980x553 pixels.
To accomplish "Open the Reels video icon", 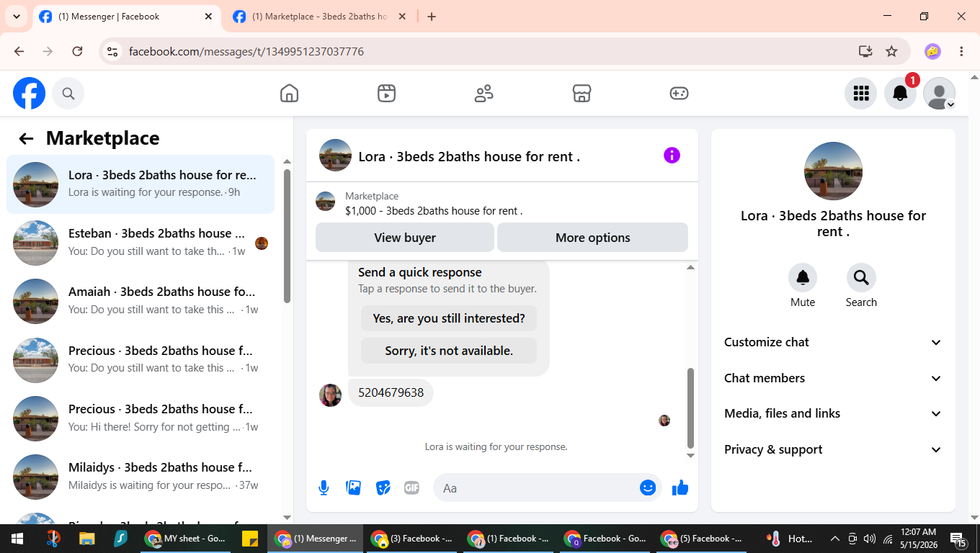I will coord(386,94).
